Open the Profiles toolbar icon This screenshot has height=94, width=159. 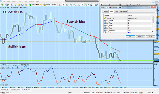[7, 5]
